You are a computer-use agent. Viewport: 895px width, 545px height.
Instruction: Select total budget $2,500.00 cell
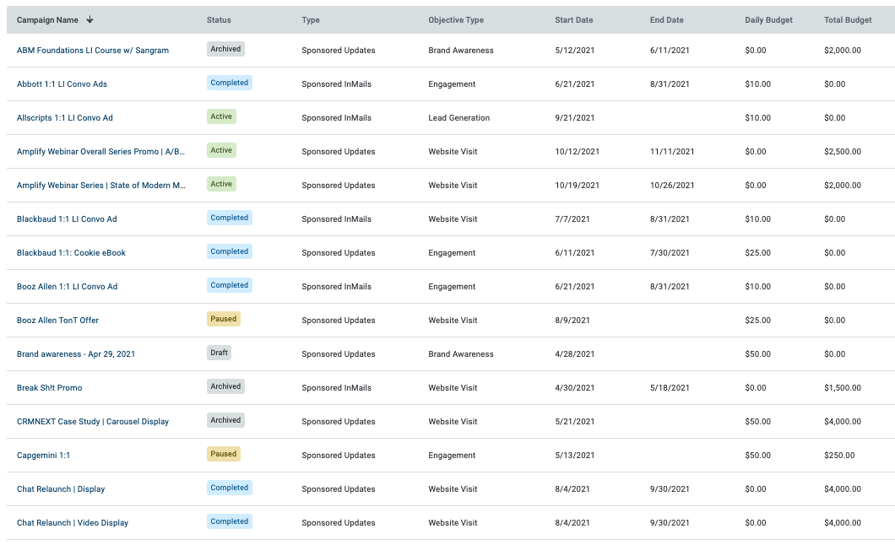click(843, 151)
